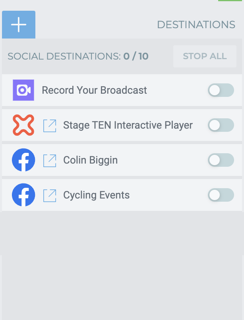Enable Record Your Broadcast toggle
The width and height of the screenshot is (244, 320).
pos(221,90)
